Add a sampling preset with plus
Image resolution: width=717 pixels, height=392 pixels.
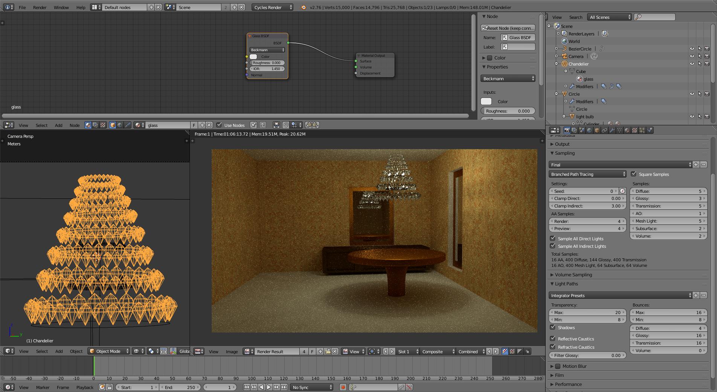click(696, 165)
